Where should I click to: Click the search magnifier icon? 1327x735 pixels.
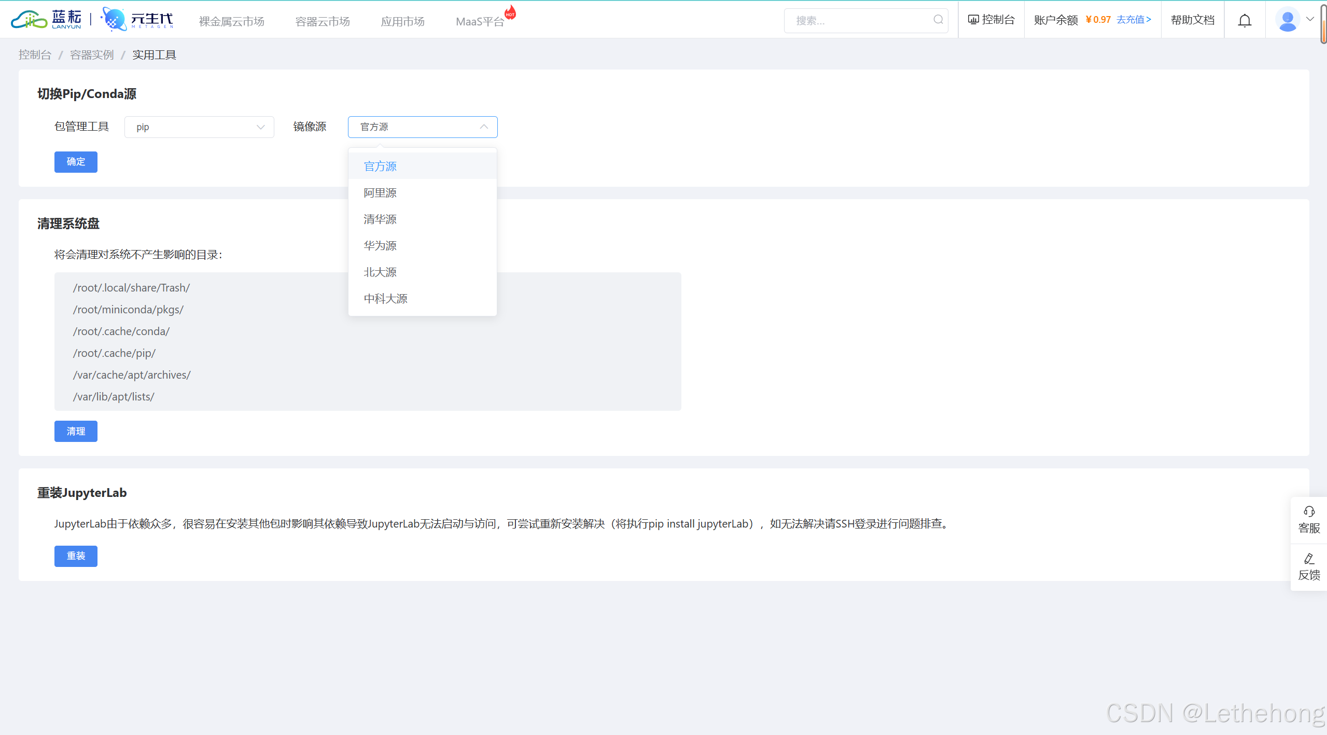(x=938, y=20)
